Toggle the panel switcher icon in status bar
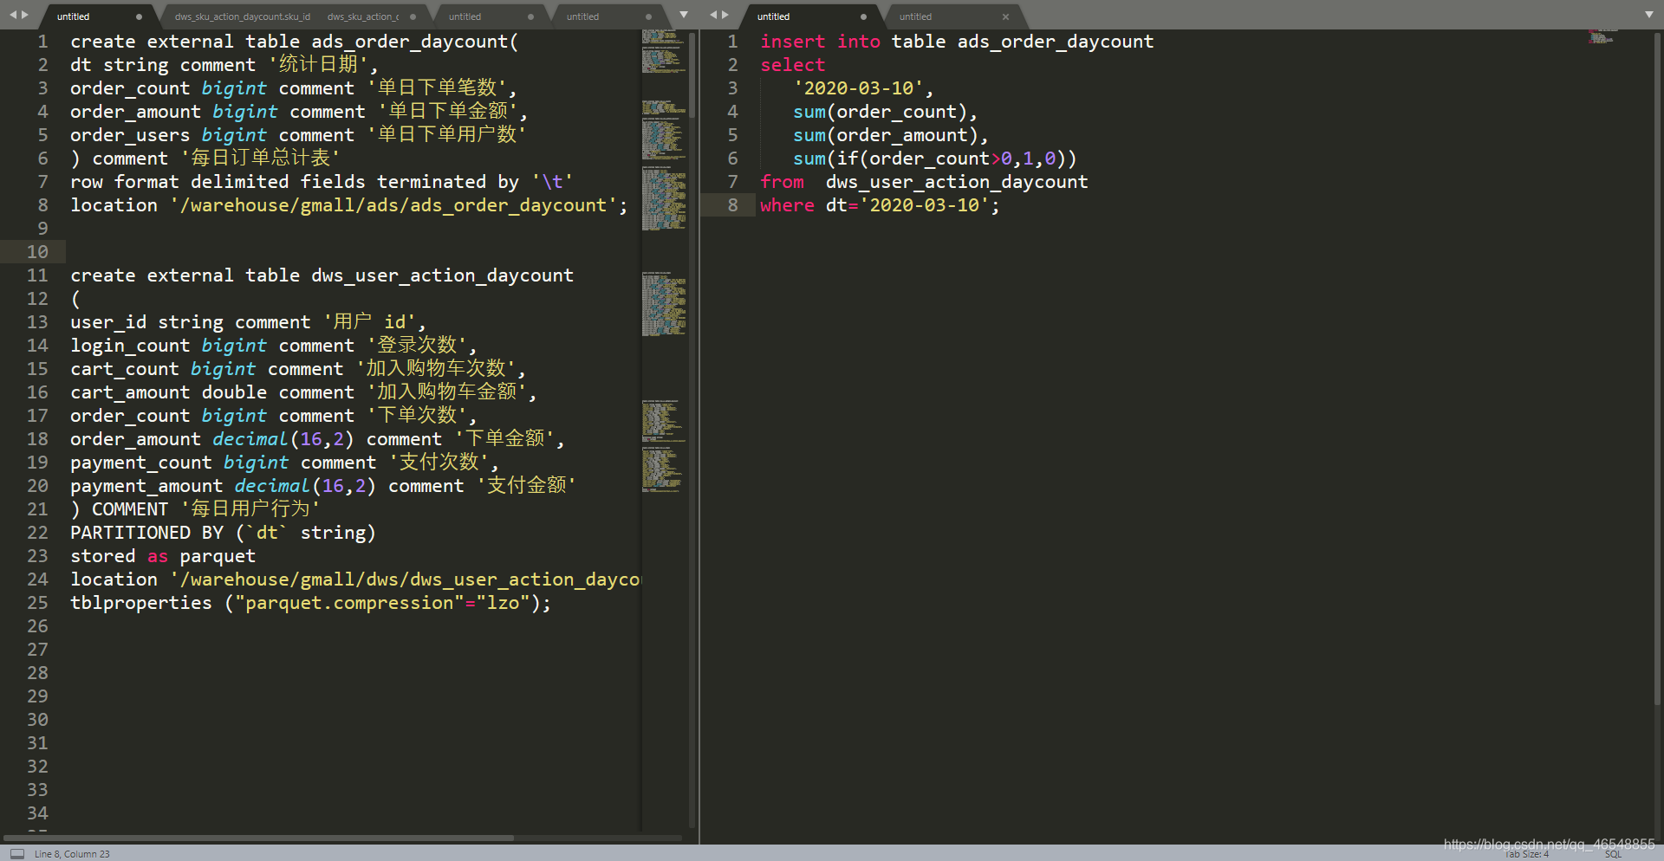The image size is (1664, 861). tap(17, 853)
